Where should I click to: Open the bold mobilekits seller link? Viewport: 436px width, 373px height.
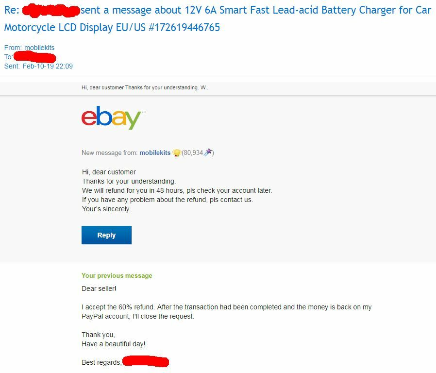pyautogui.click(x=155, y=153)
